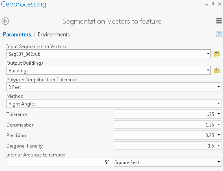Click the Interior Area size input field
Viewport: 223px width, 171px height.
(x=59, y=162)
